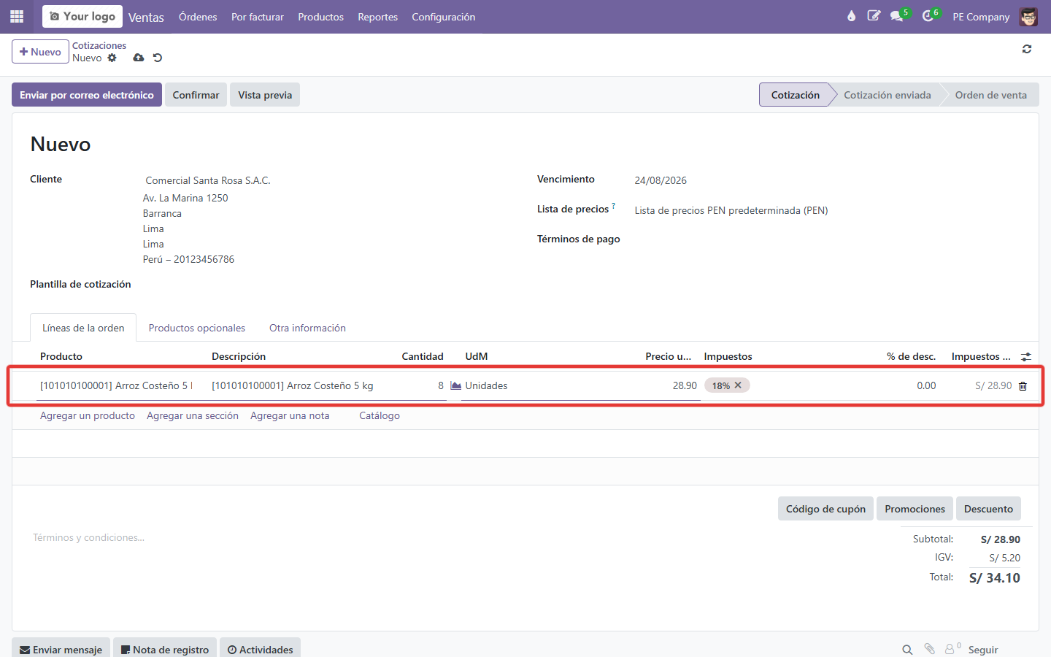1051x657 pixels.
Task: Click the forecast chart icon beside quantity
Action: (x=455, y=385)
